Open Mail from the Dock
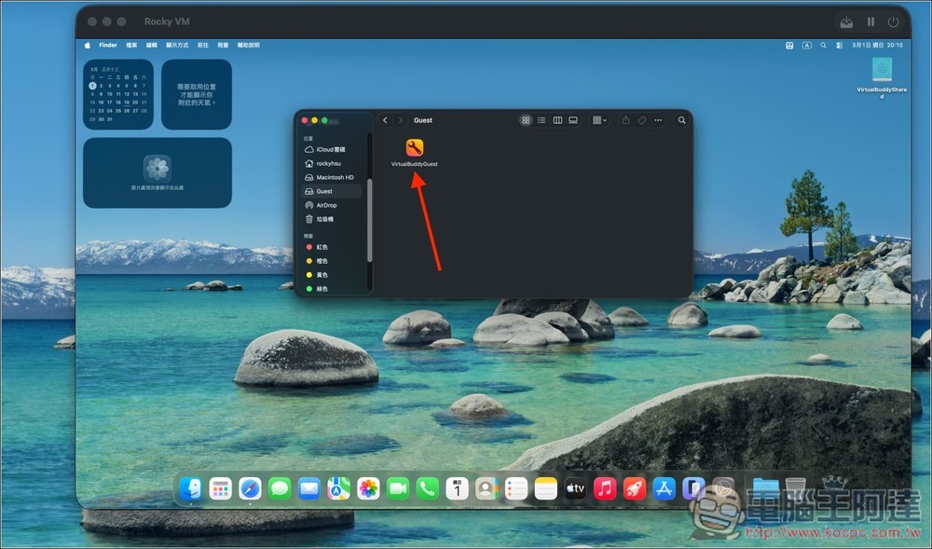 point(309,489)
